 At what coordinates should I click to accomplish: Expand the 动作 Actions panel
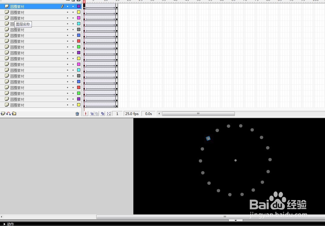[4, 224]
